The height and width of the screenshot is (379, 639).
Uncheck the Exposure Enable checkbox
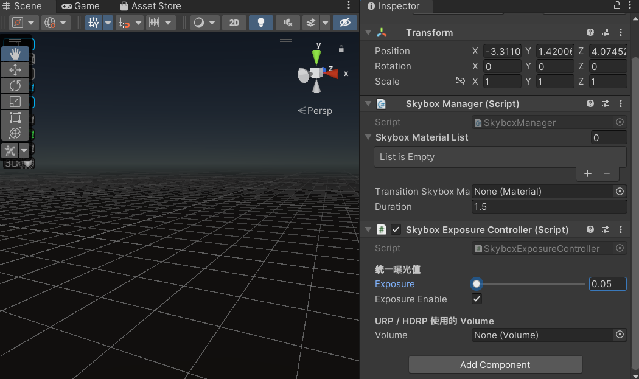(477, 299)
